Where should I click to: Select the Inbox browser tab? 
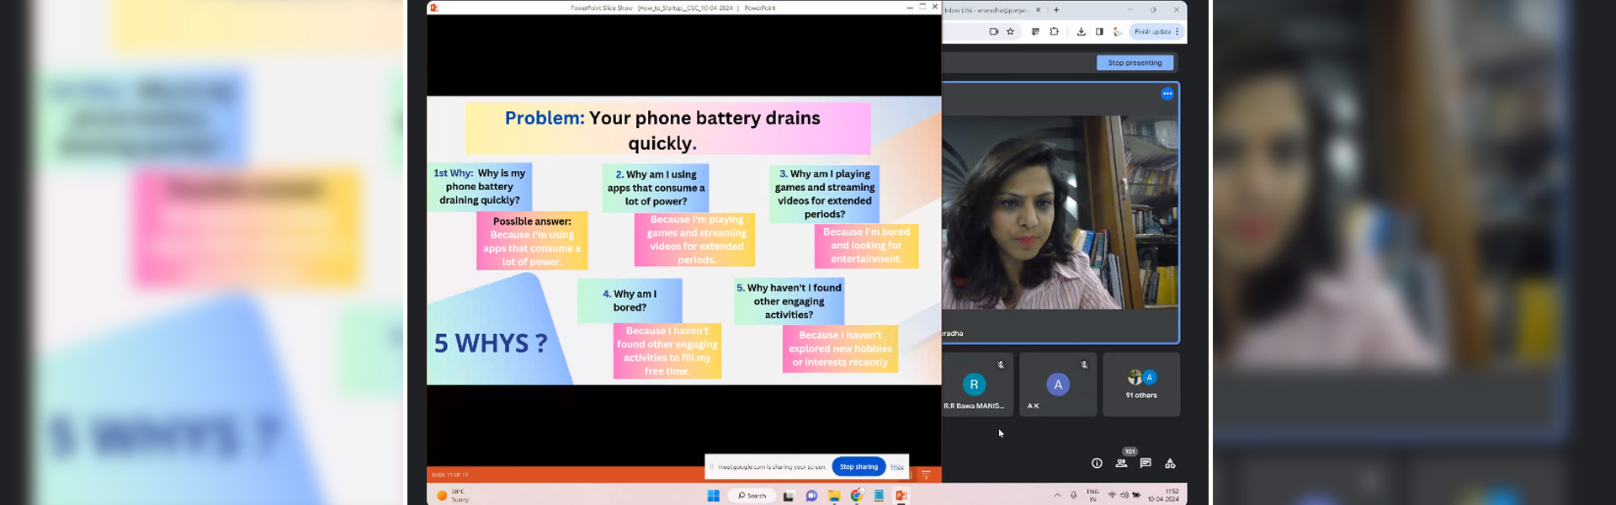pyautogui.click(x=986, y=10)
